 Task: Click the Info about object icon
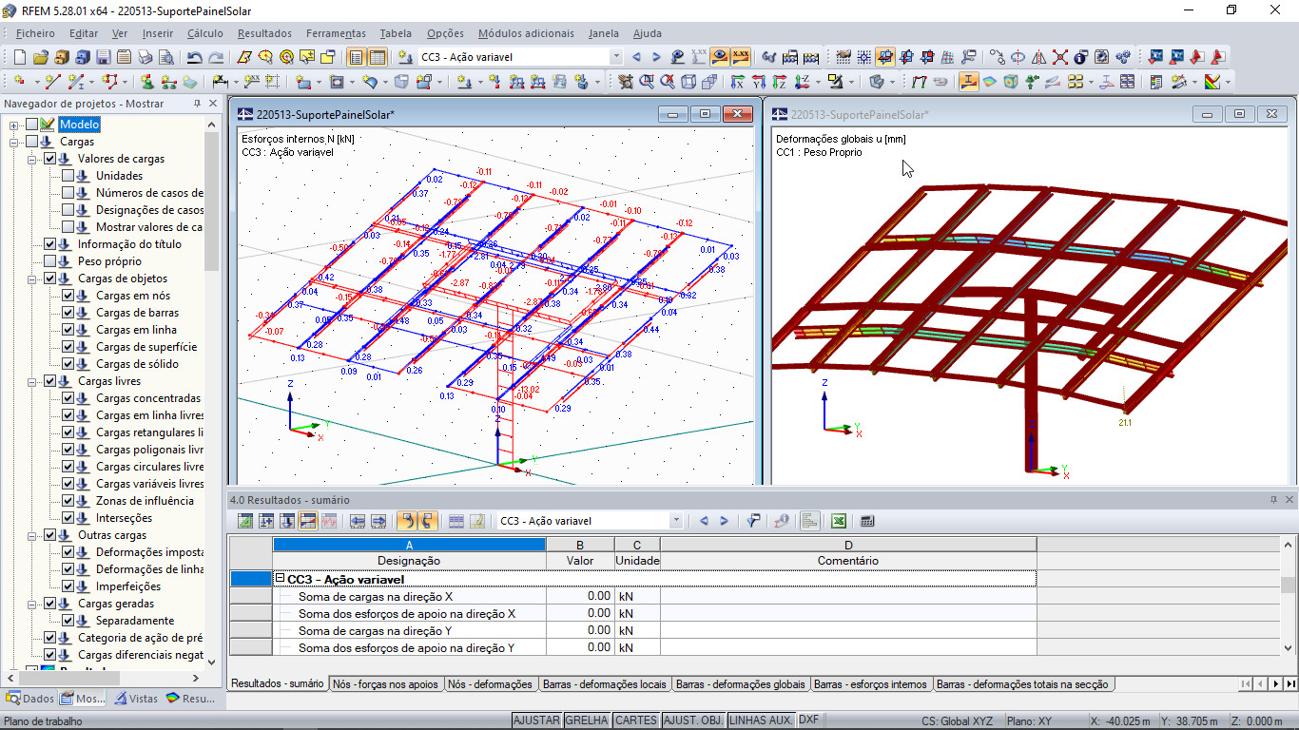[1080, 56]
